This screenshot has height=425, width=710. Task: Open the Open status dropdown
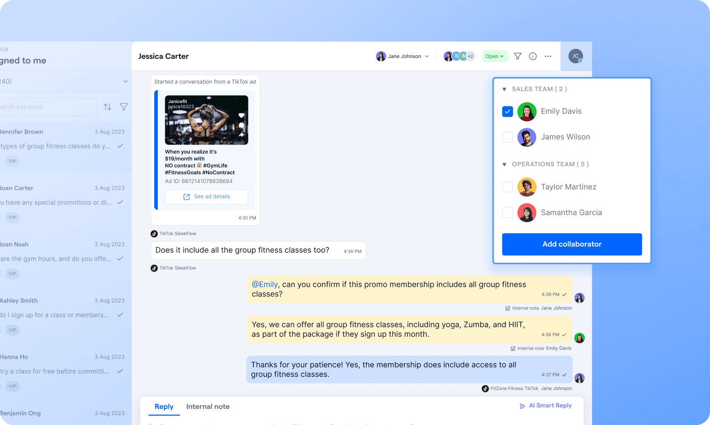(x=495, y=56)
